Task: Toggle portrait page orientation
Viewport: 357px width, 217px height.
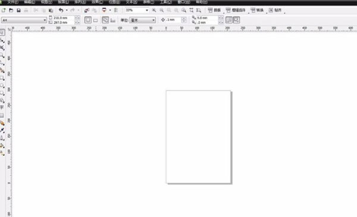Action: click(x=88, y=20)
